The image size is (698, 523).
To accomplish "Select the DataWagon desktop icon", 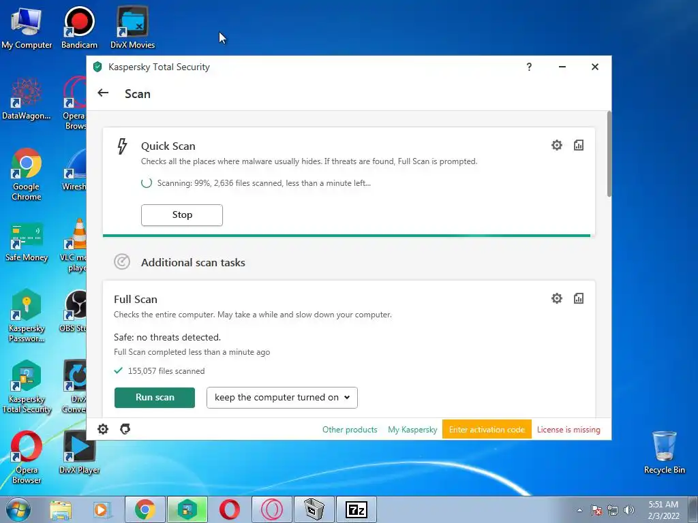I will 27,99.
